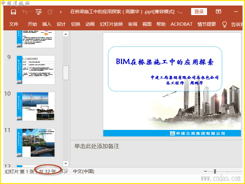The width and height of the screenshot is (245, 184).
Task: Click the 幻灯片 第 1 张 status text
Action: (x=20, y=171)
